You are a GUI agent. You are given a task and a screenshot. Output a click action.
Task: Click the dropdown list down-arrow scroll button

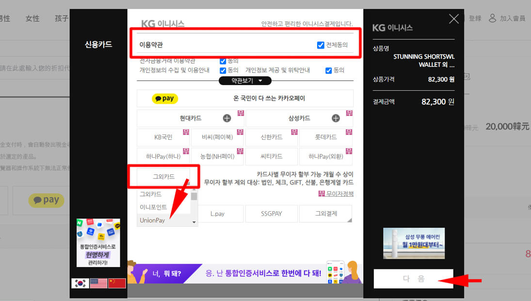click(194, 222)
